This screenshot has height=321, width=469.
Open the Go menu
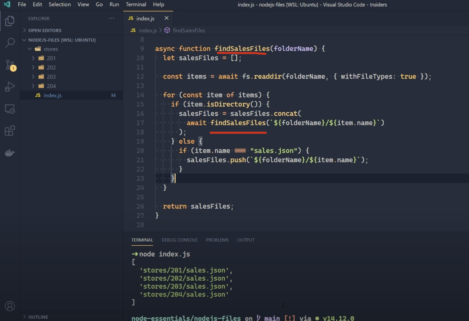click(99, 4)
